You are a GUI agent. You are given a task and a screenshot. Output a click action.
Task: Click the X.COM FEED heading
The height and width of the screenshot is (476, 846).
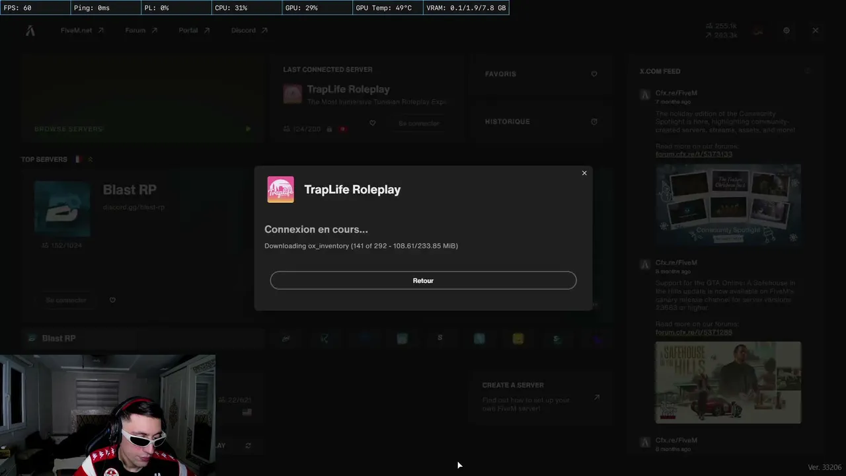pyautogui.click(x=660, y=71)
